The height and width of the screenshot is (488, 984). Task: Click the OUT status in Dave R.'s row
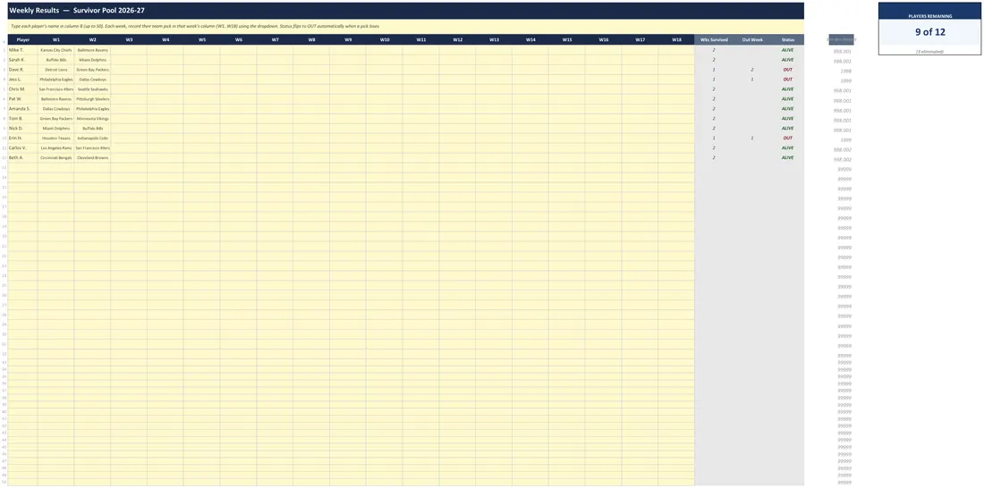(787, 70)
